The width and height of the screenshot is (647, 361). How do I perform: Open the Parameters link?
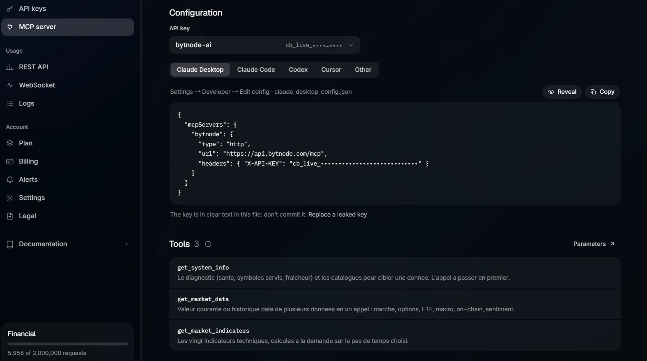(x=594, y=244)
